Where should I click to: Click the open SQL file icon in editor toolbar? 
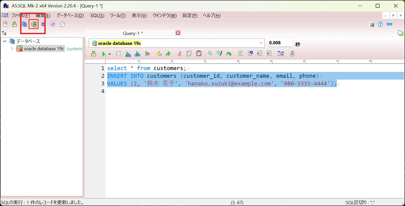click(x=94, y=54)
